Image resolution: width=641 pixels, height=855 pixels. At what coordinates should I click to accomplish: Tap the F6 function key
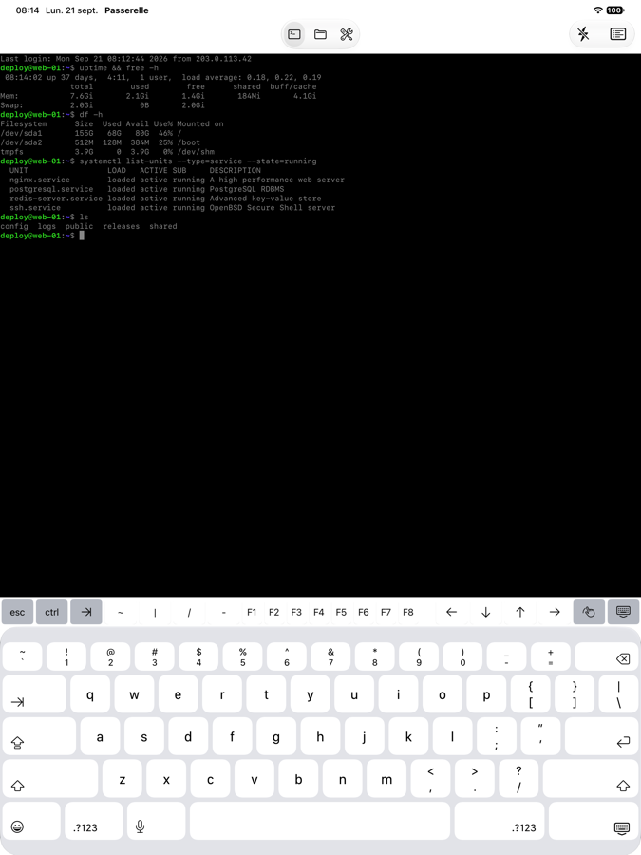click(364, 612)
